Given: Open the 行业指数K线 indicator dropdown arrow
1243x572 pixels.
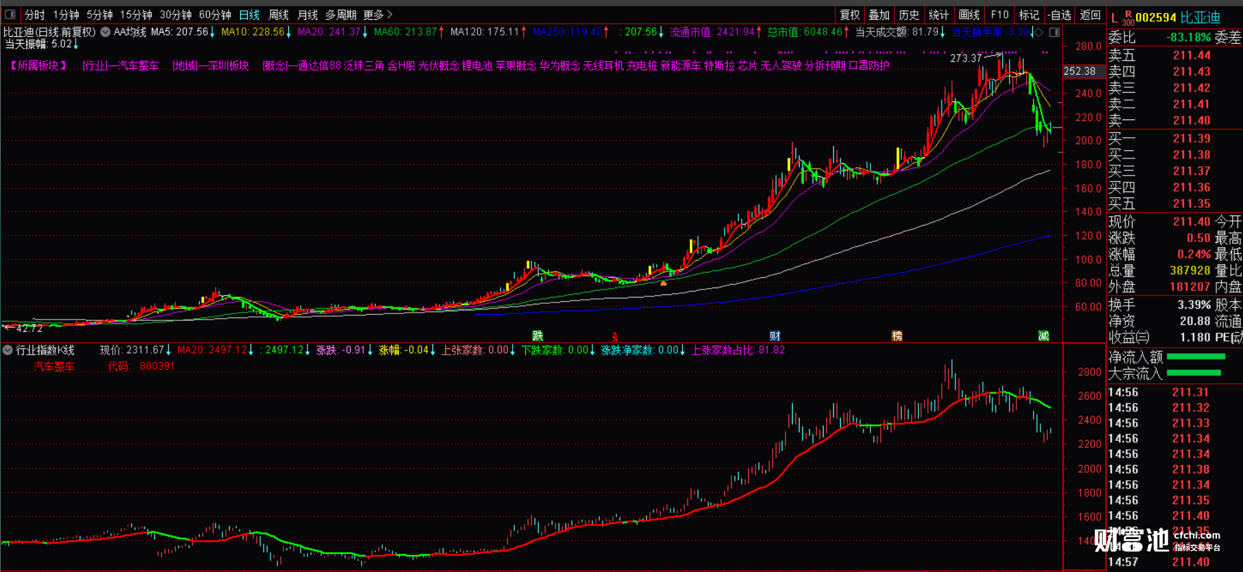Looking at the screenshot, I should coord(8,350).
